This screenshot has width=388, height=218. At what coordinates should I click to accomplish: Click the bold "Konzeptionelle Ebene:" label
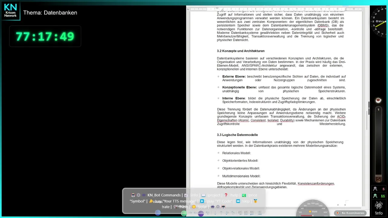click(x=239, y=88)
